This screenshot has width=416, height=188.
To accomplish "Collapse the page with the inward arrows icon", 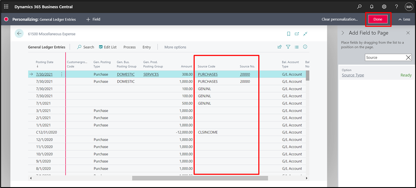I will coord(305,33).
